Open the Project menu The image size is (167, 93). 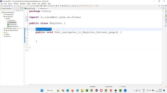(34, 4)
